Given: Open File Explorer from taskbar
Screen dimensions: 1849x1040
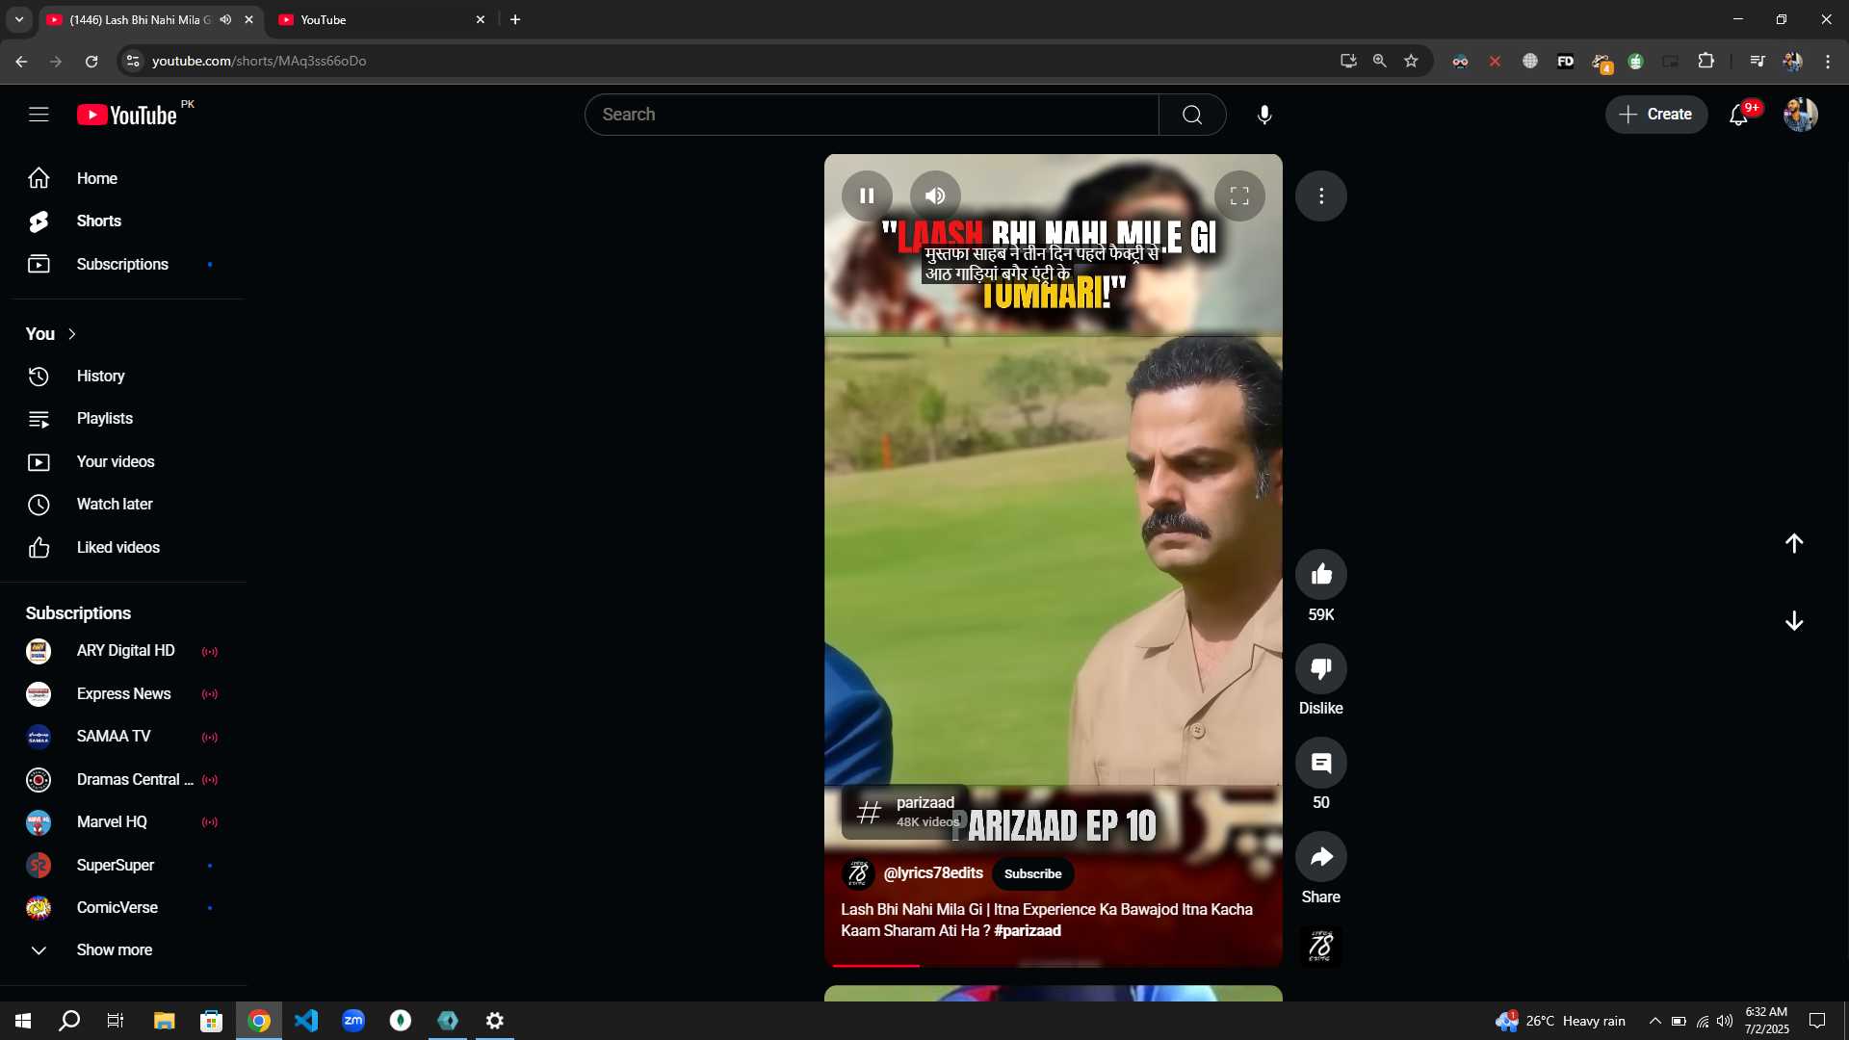Looking at the screenshot, I should point(165,1021).
